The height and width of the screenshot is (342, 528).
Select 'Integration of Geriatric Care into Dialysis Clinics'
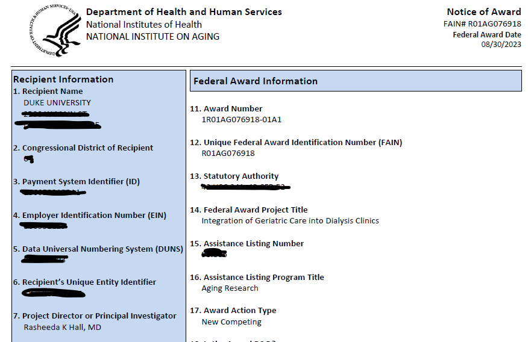[x=290, y=221]
